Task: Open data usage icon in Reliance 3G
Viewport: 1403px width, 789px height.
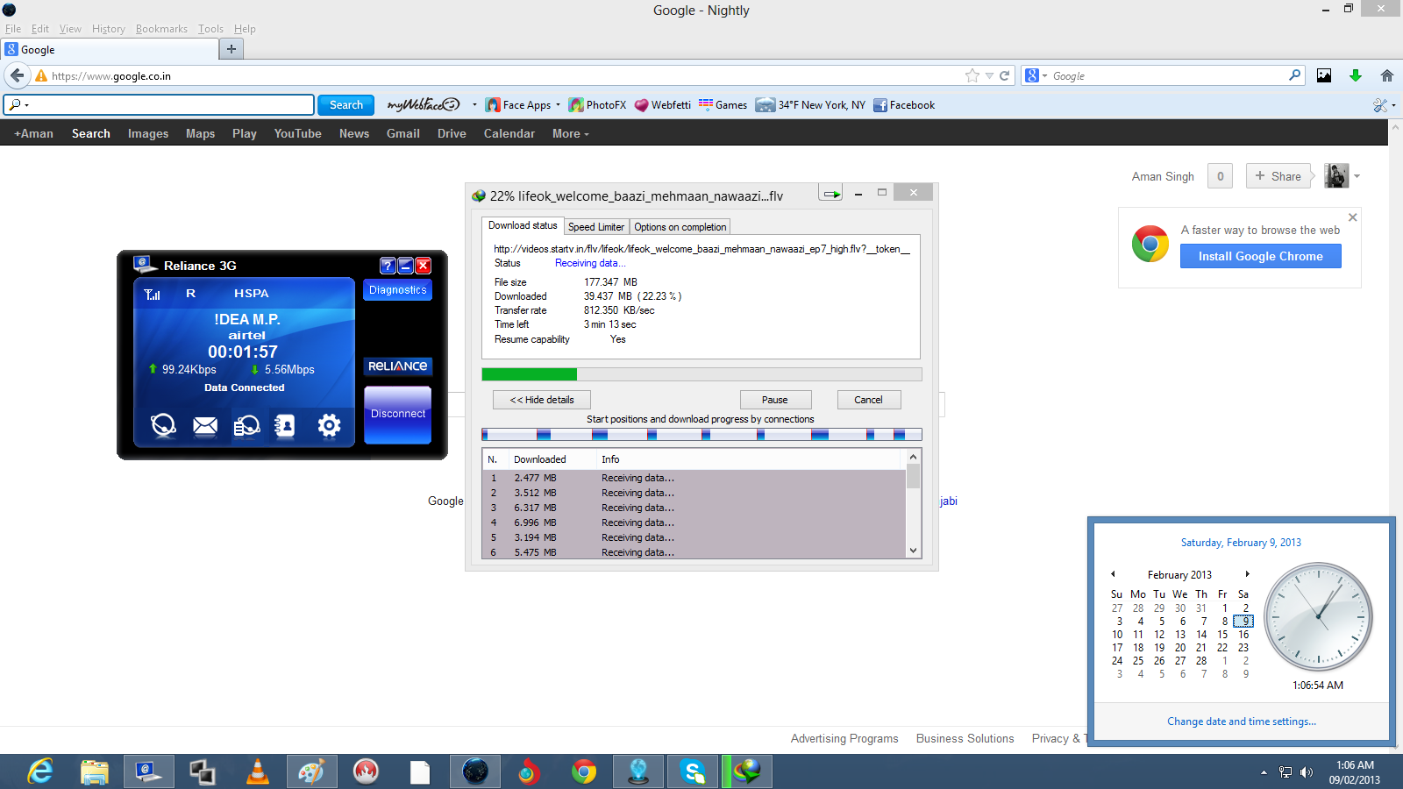Action: [x=246, y=426]
